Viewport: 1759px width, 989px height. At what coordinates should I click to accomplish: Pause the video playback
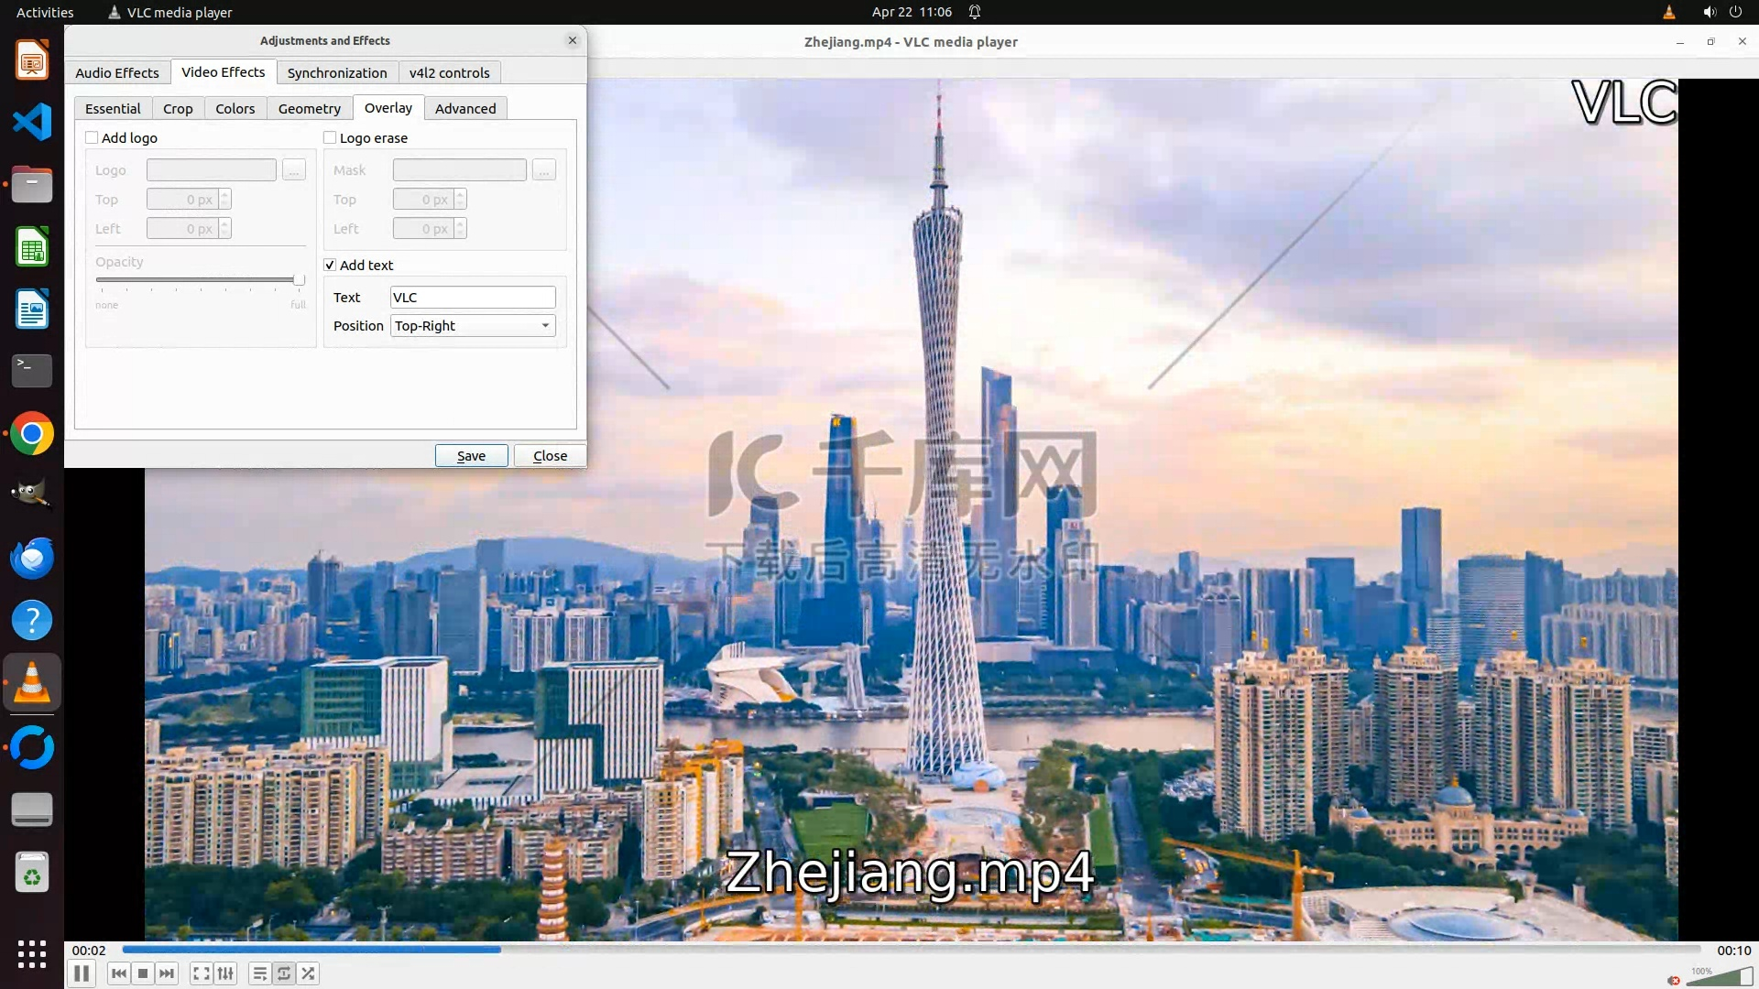pos(82,973)
